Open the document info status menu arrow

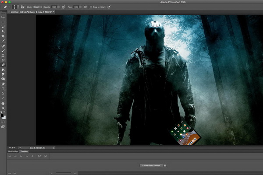tap(54, 148)
